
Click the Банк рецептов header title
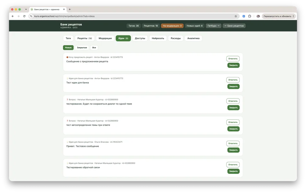tap(71, 25)
